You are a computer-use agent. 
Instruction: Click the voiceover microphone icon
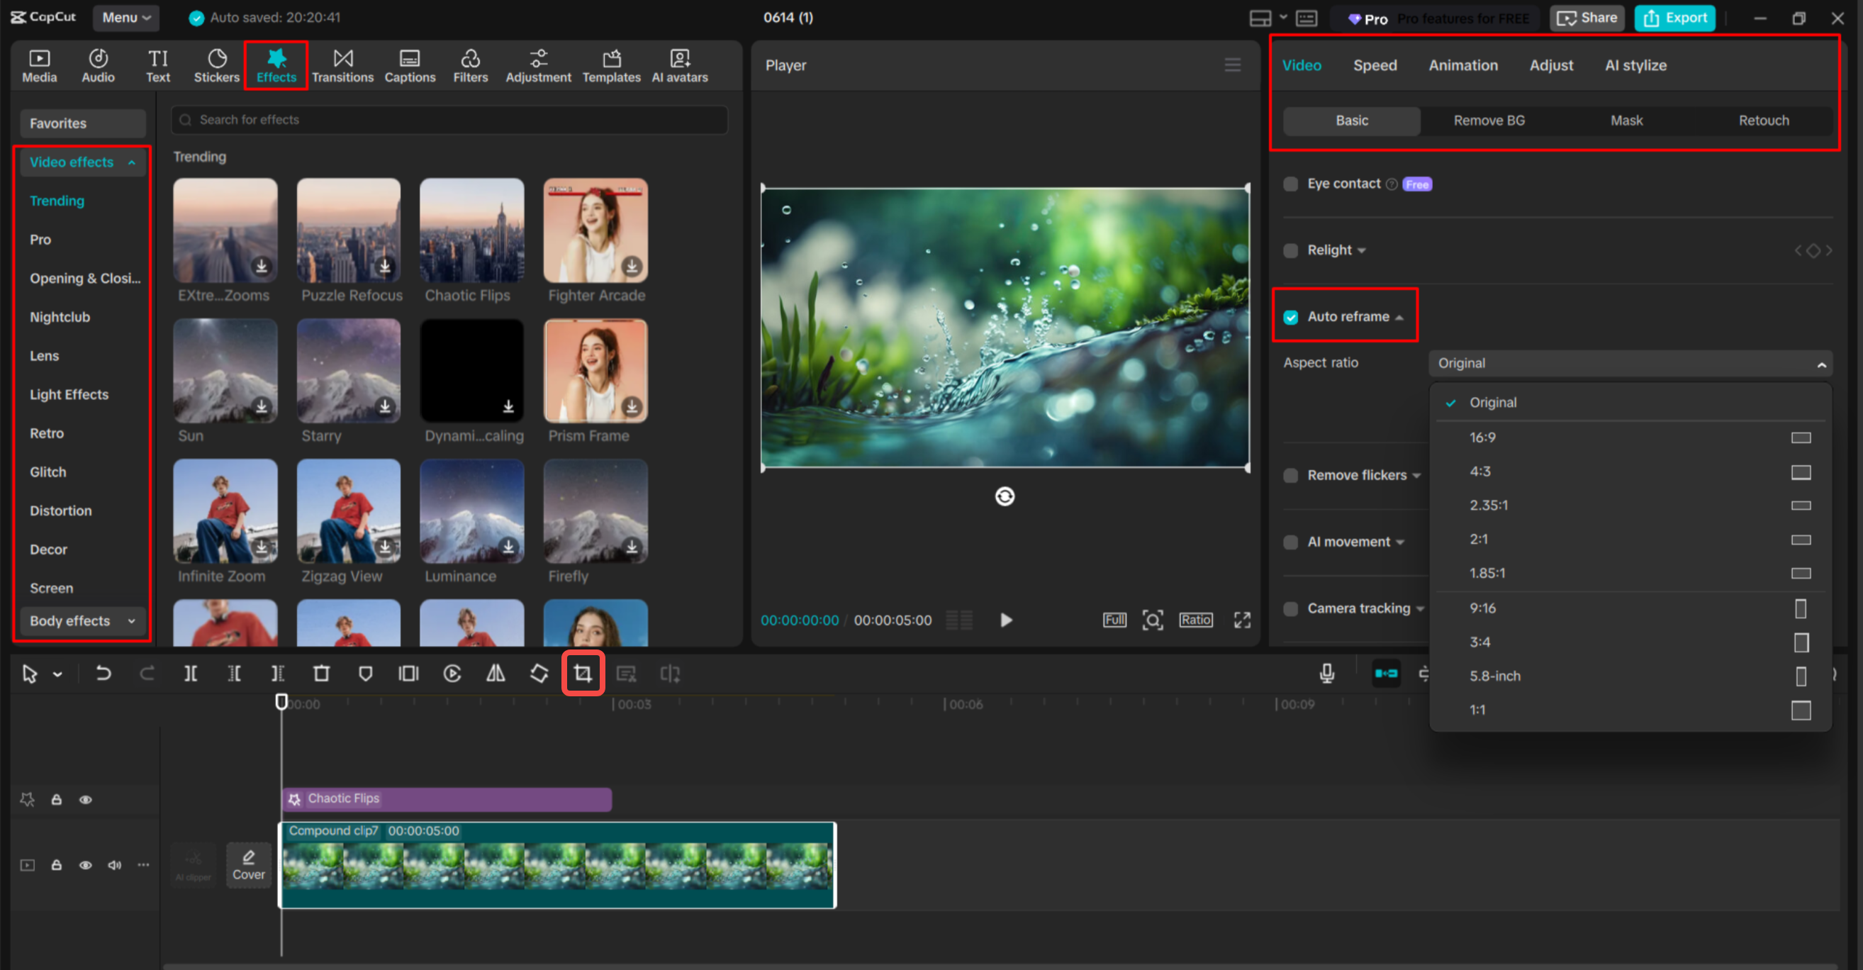click(x=1326, y=673)
